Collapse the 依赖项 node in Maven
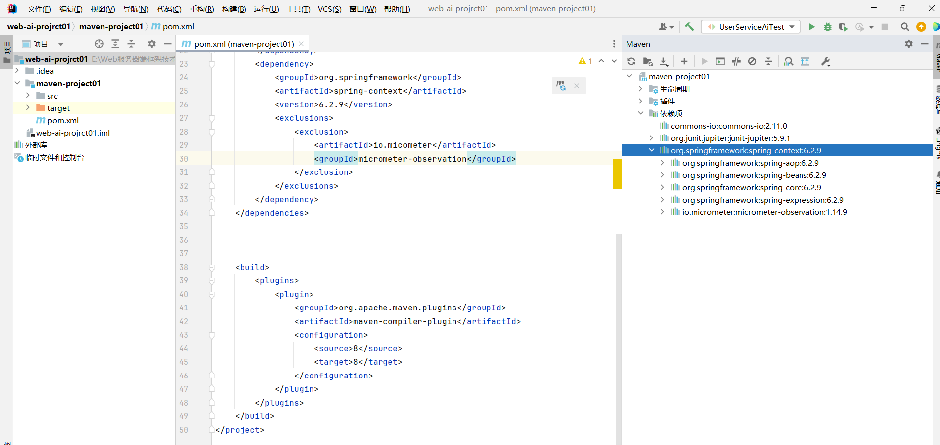 tap(640, 113)
